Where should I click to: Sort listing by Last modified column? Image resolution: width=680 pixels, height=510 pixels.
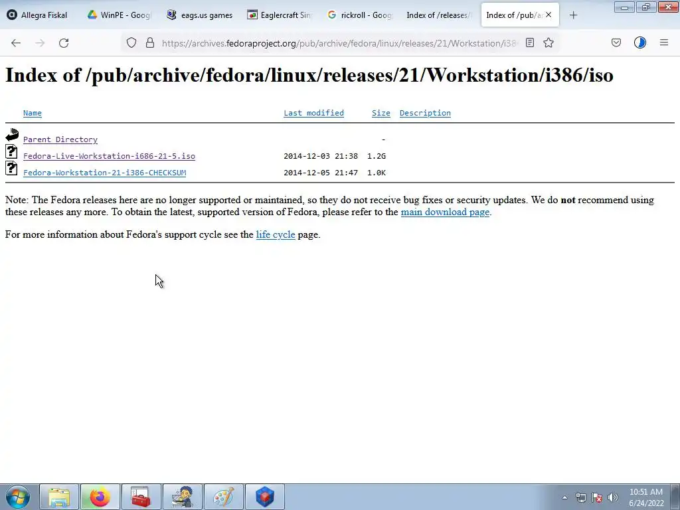tap(313, 113)
